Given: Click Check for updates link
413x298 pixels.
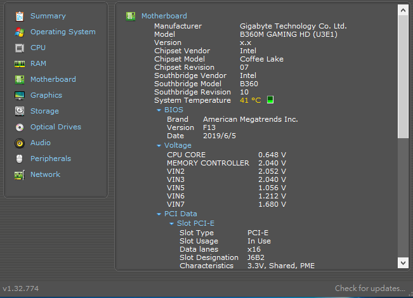Looking at the screenshot, I should [370, 288].
